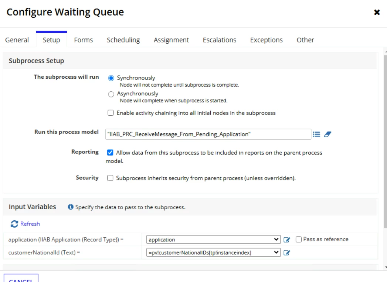The height and width of the screenshot is (282, 387).
Task: Open expression editor for application variable
Action: 287,239
